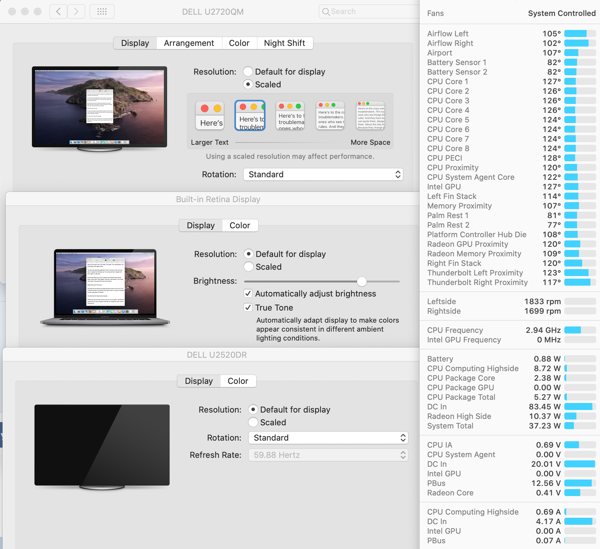Toggle the True Tone checkbox
600x549 pixels.
[x=248, y=307]
